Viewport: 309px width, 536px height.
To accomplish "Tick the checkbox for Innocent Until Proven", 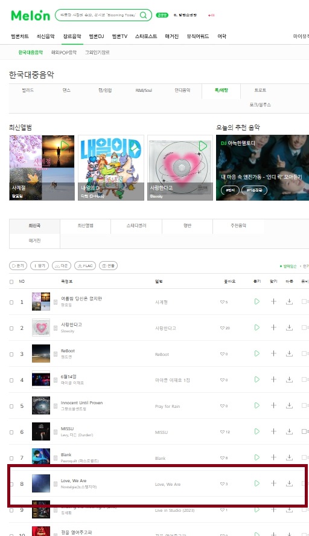I will point(11,407).
